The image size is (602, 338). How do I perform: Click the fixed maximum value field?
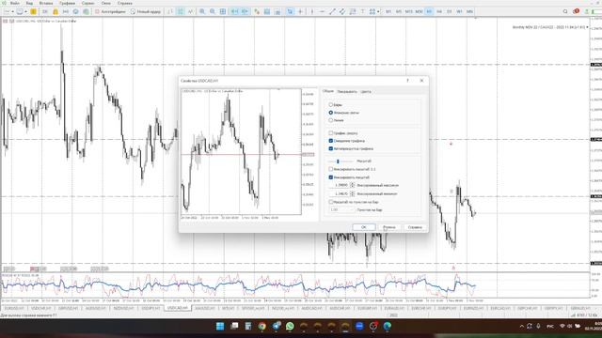pyautogui.click(x=340, y=185)
